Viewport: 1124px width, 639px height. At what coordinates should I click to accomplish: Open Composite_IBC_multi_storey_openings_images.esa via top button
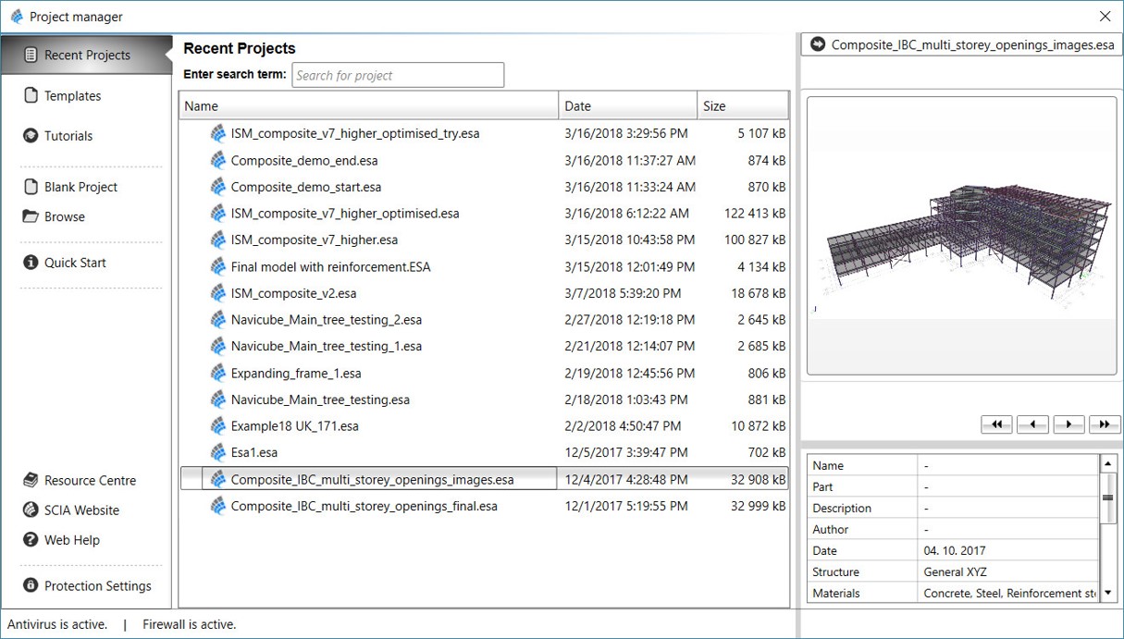tap(961, 44)
